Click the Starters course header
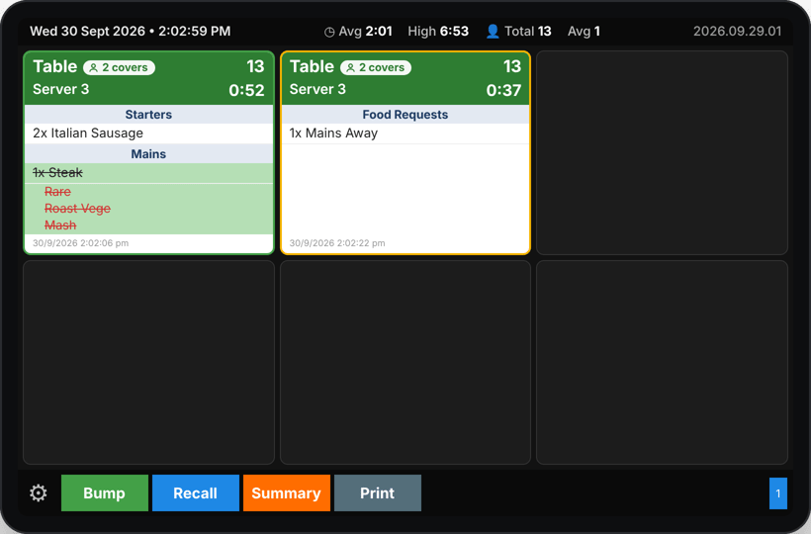 coord(148,115)
